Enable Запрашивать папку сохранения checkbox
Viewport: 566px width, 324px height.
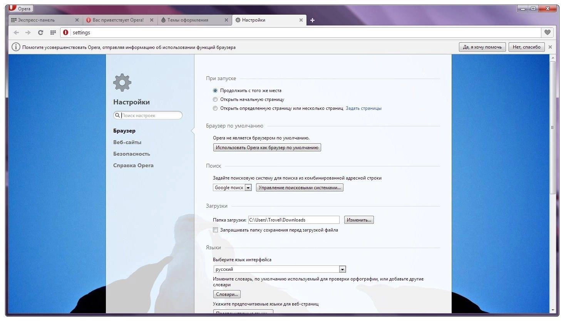pos(216,230)
